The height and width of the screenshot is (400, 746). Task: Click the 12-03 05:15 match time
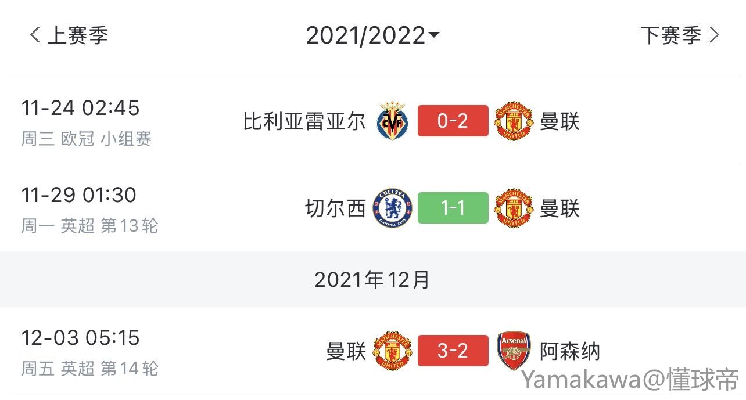[x=81, y=338]
